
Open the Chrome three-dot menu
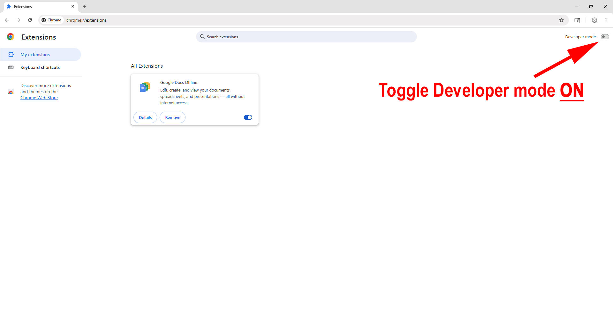pos(606,20)
